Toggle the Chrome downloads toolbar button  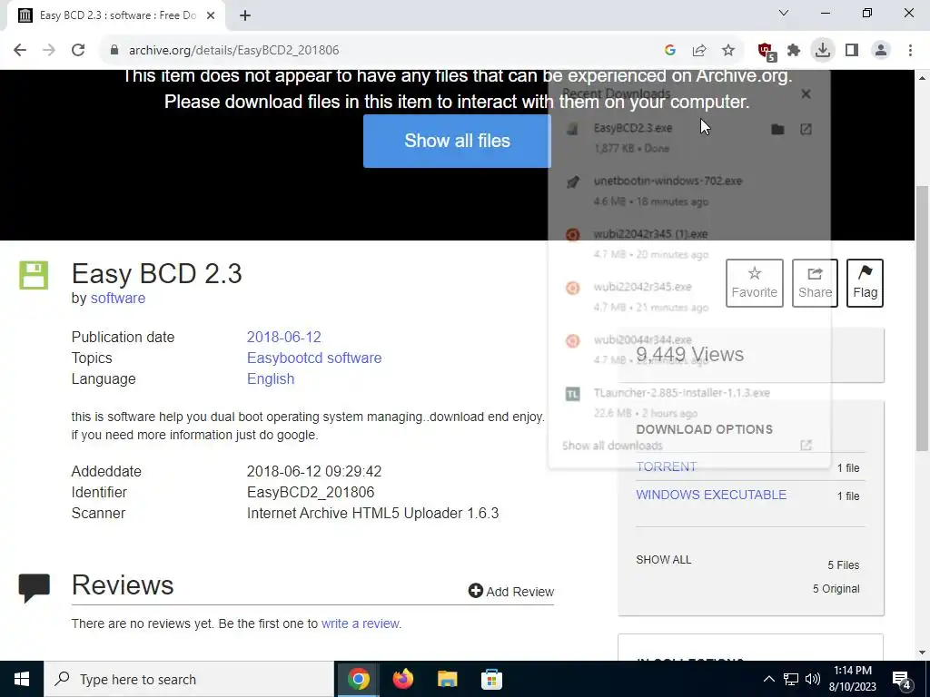823,50
